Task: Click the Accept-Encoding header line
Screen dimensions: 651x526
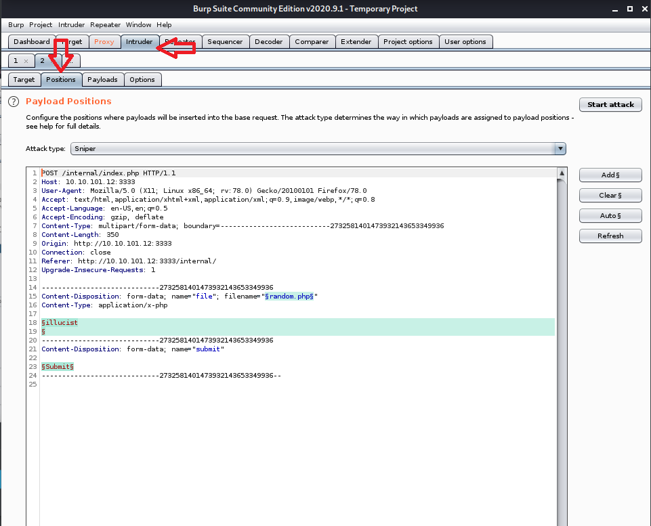Action: point(102,217)
